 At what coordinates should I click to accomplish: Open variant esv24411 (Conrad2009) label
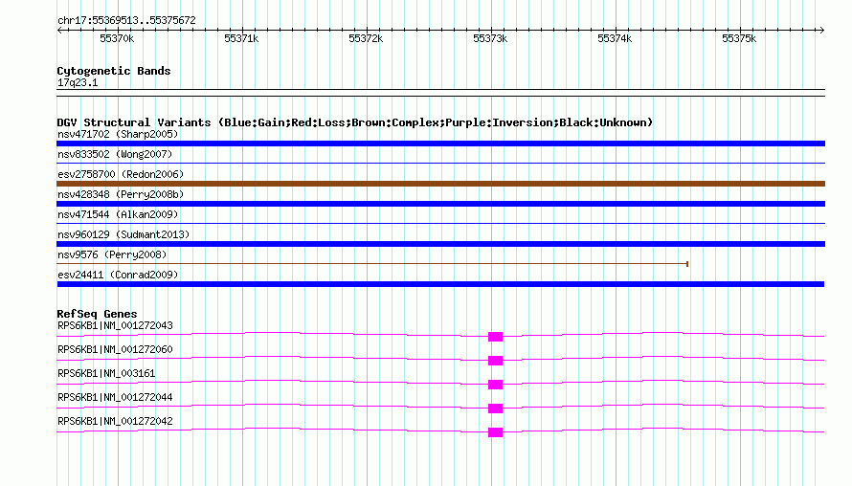(x=118, y=275)
